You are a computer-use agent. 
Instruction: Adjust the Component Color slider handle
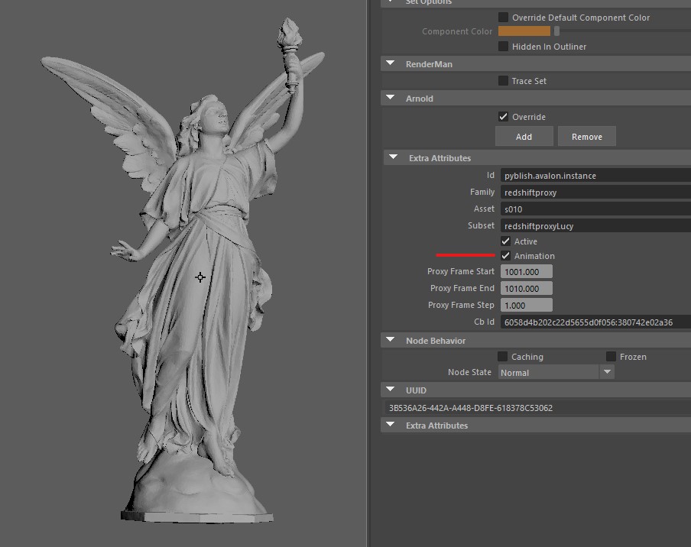coord(556,31)
